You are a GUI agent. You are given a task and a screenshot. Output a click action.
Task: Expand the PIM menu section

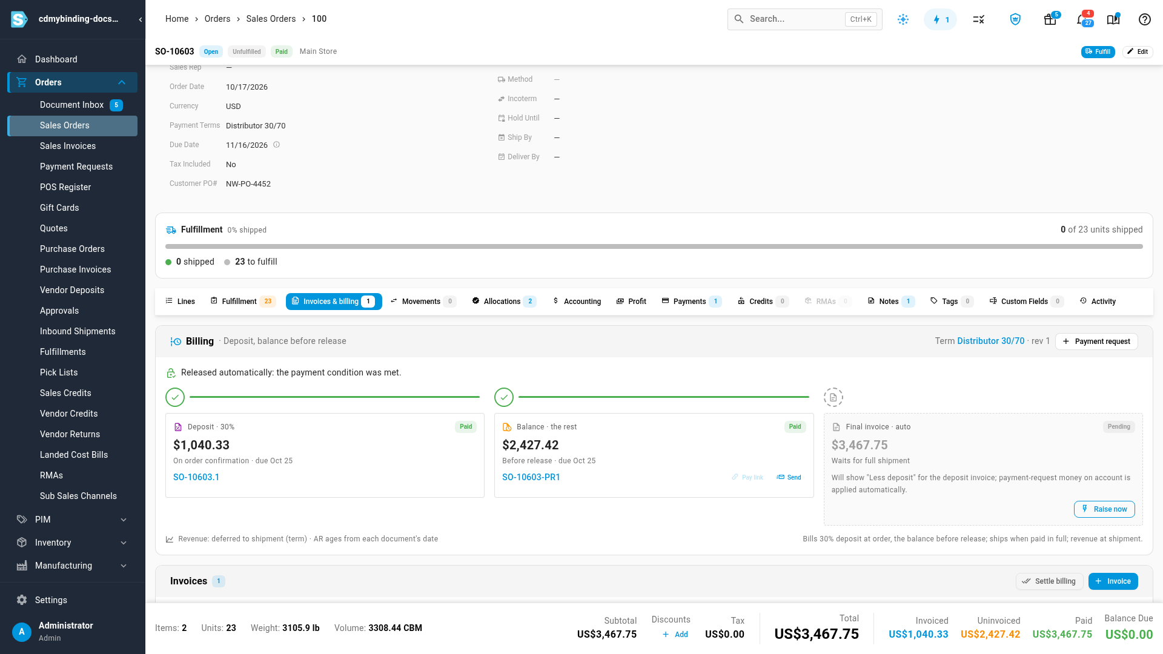point(124,520)
